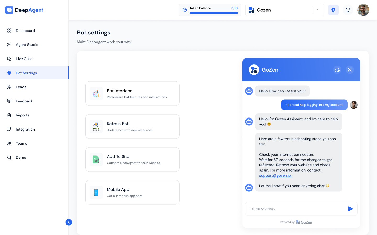Click the Integration icon in sidebar
The image size is (377, 235).
(9, 129)
